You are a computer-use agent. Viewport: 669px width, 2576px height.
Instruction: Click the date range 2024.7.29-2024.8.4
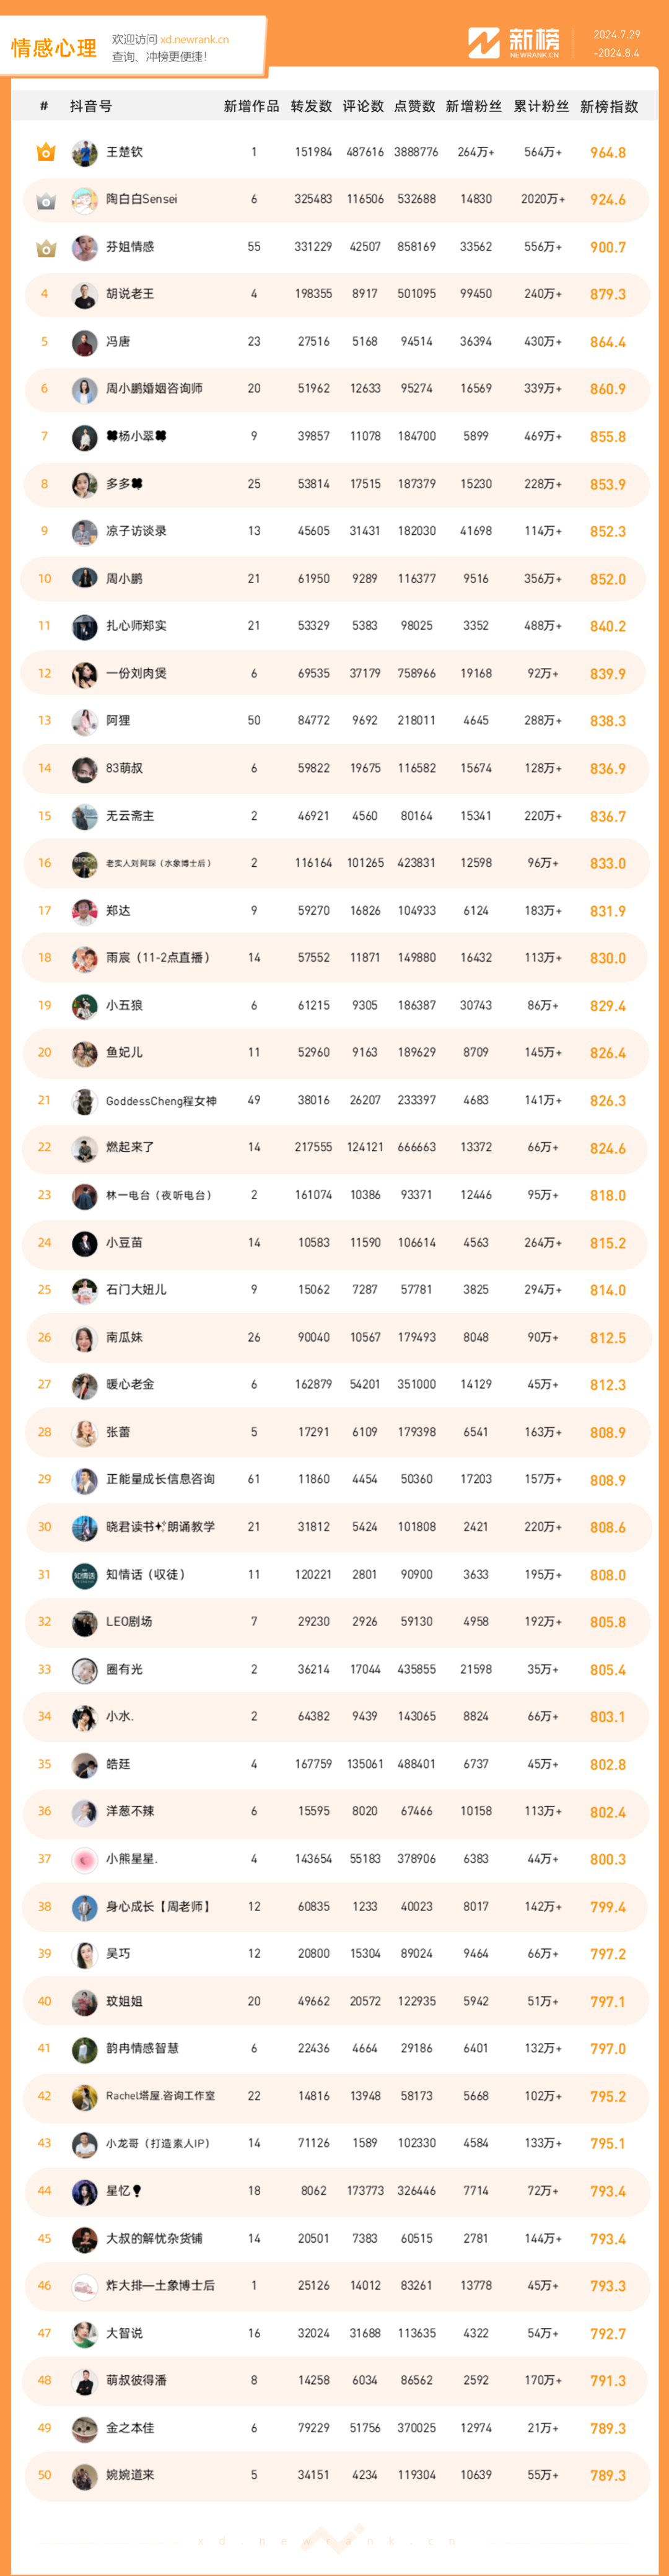[x=616, y=44]
